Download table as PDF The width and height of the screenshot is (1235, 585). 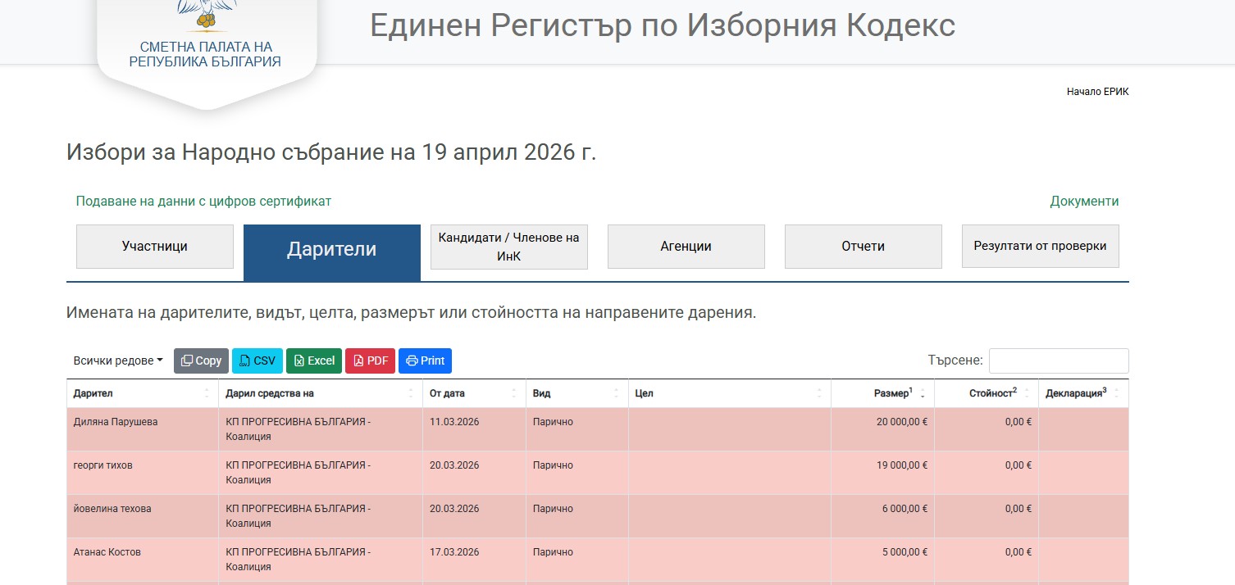tap(370, 361)
